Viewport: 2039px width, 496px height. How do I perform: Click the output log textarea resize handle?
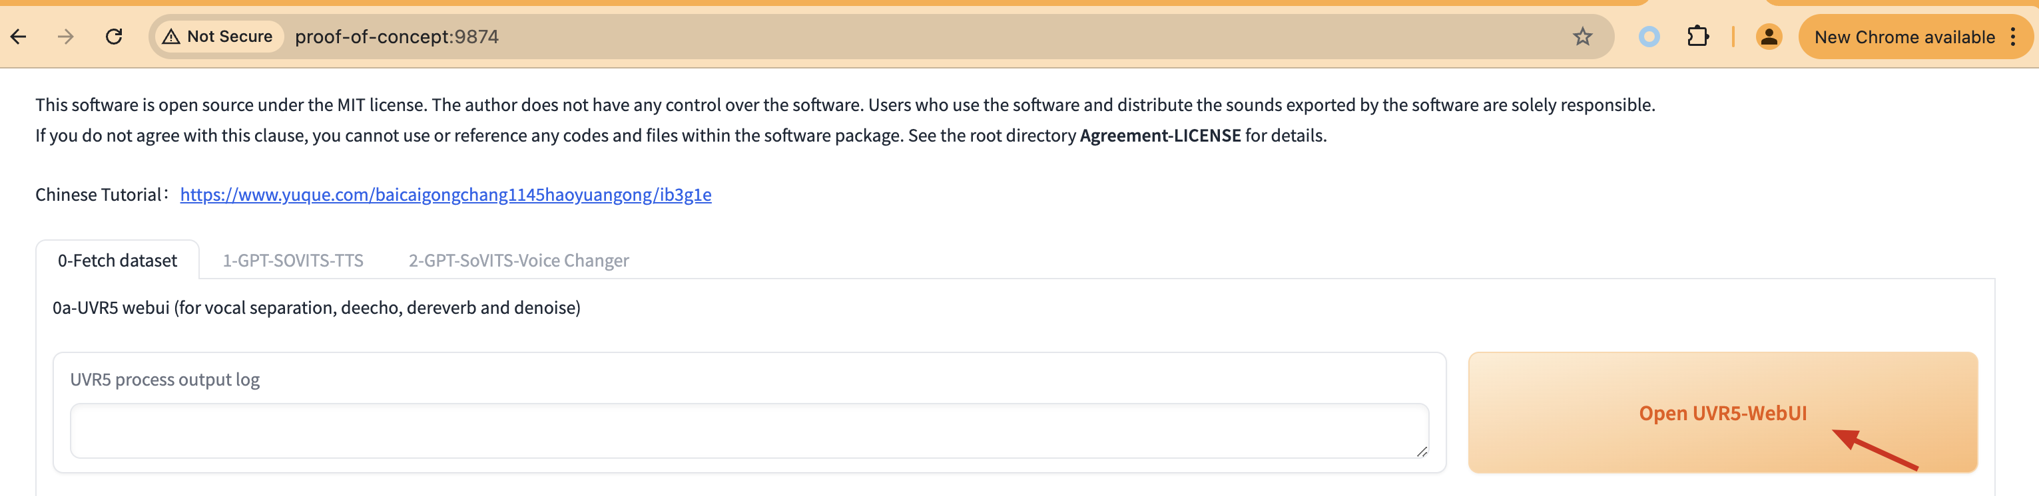[x=1422, y=451]
